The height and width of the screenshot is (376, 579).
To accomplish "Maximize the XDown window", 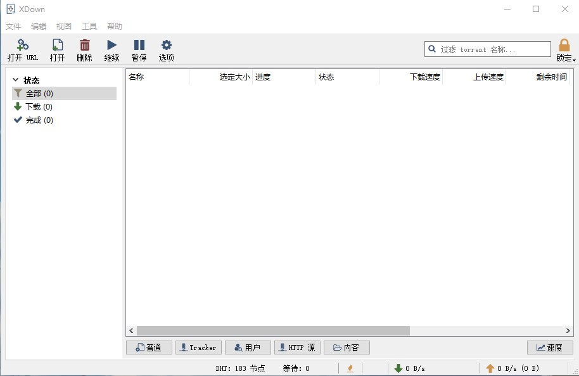I will click(x=536, y=9).
